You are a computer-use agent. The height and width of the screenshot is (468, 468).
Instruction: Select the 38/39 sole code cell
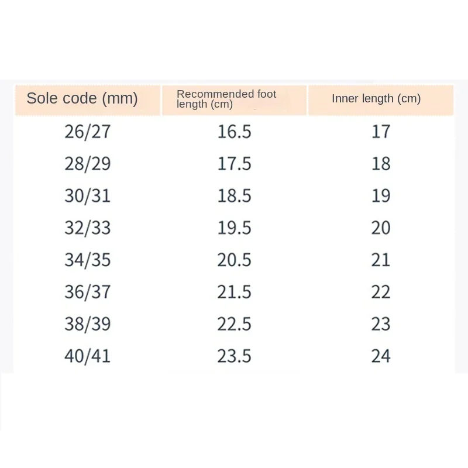[x=87, y=324]
